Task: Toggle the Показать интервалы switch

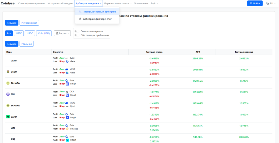Action: click(x=77, y=31)
